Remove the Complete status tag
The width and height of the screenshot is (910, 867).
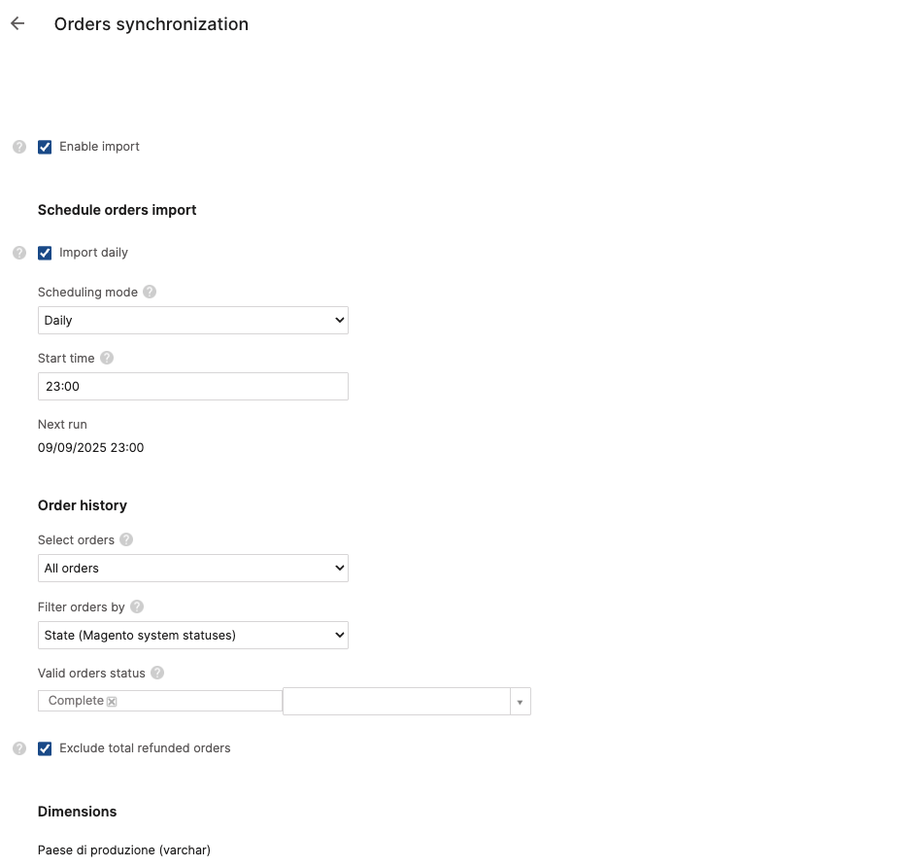(x=112, y=702)
